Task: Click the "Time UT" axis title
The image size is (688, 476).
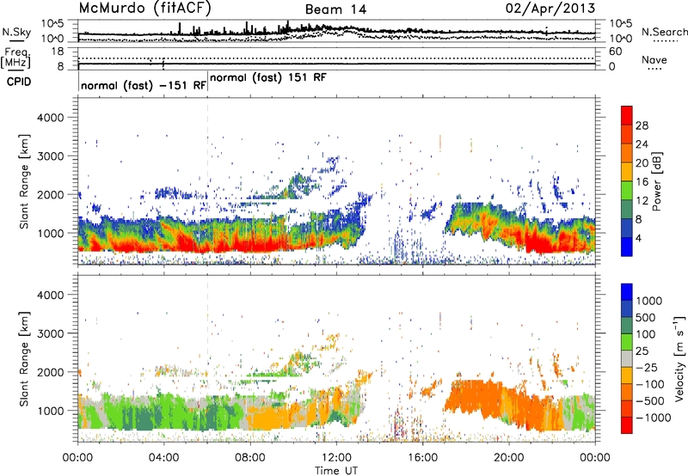Action: tap(336, 471)
